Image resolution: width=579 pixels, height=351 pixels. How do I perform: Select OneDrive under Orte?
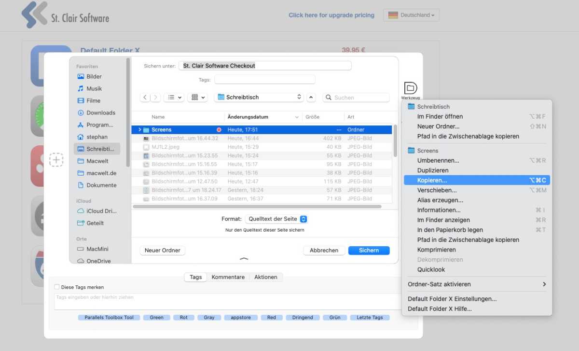pos(94,261)
